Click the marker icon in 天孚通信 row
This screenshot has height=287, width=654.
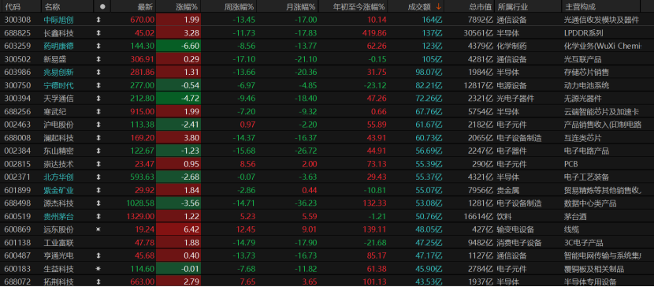[x=98, y=99]
